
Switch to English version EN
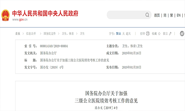(179, 15)
